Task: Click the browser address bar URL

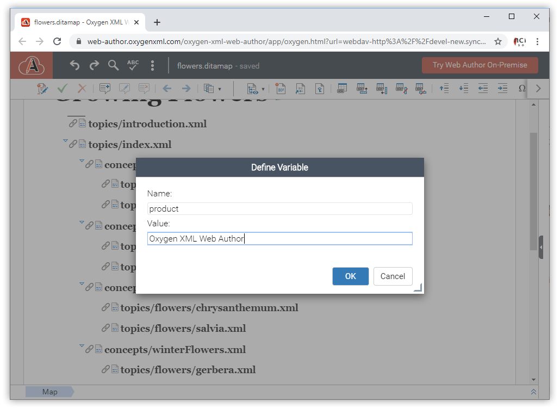Action: click(x=287, y=41)
